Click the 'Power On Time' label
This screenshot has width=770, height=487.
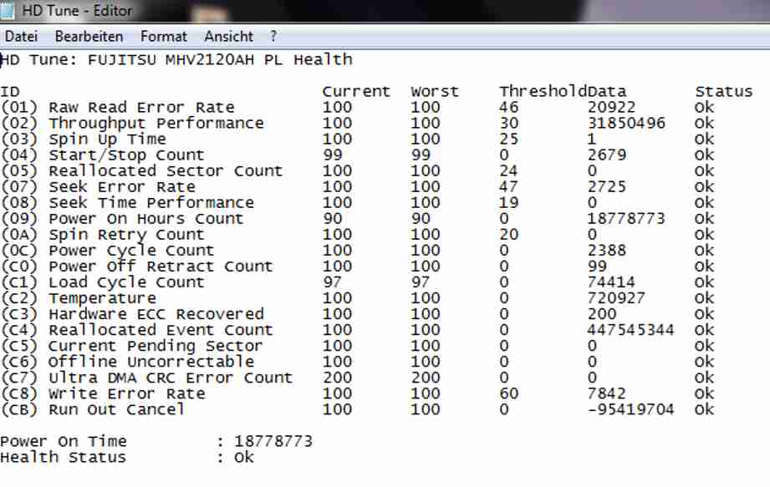64,441
